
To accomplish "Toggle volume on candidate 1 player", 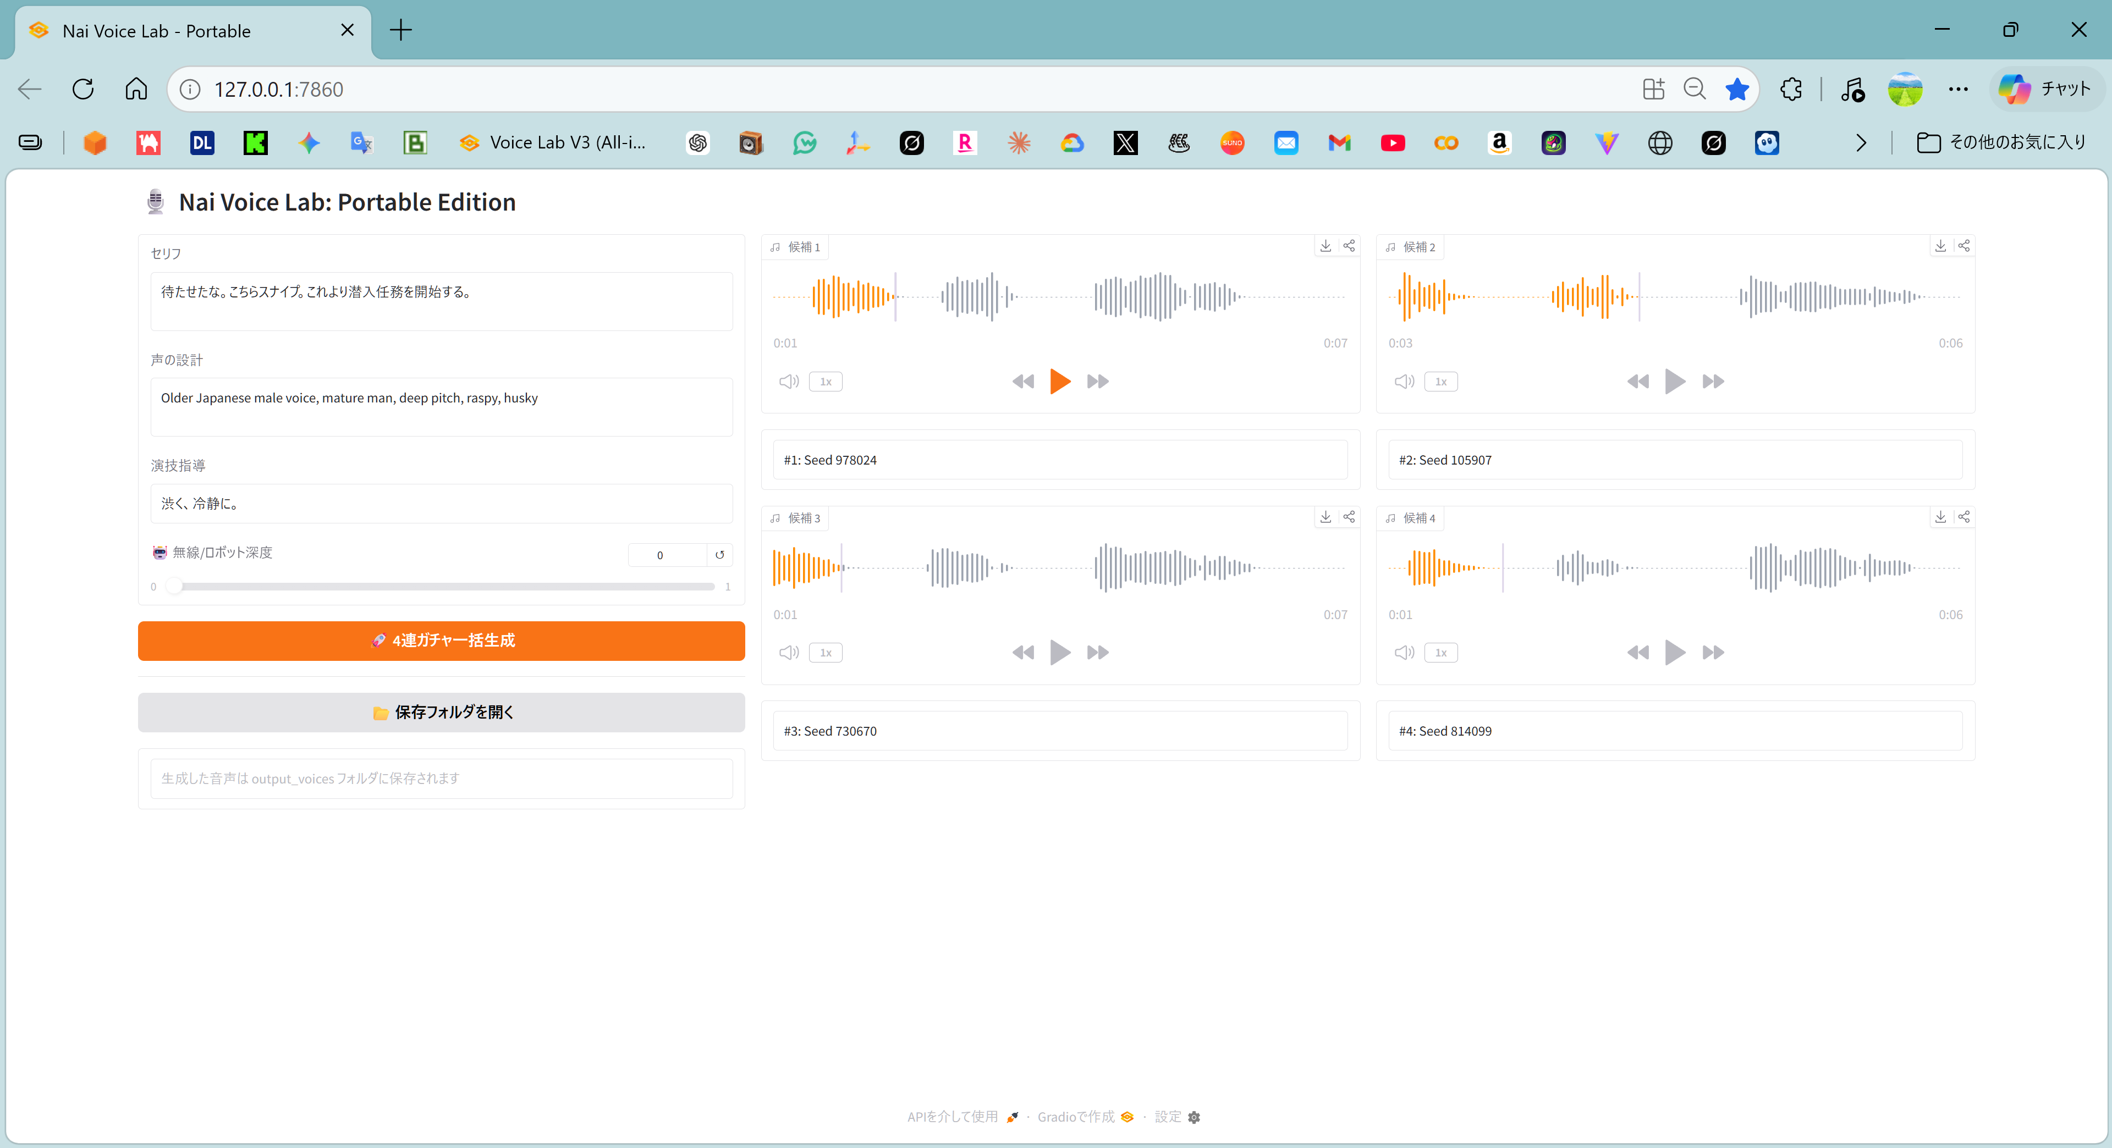I will [789, 381].
